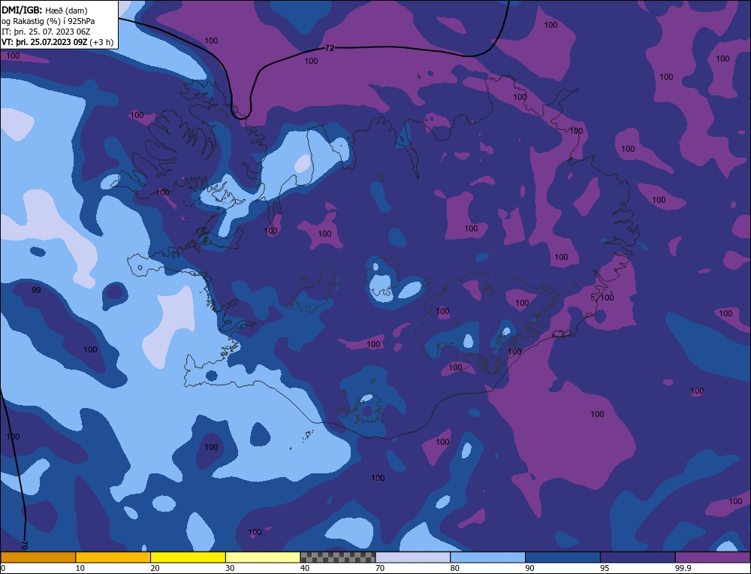This screenshot has width=751, height=574.
Task: Click the line 'og Rakastig (%) í 925hPa'
Action: [x=48, y=21]
